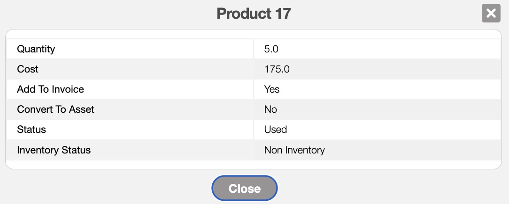Click the Product 17 dialog title
509x204 pixels.
pyautogui.click(x=254, y=14)
